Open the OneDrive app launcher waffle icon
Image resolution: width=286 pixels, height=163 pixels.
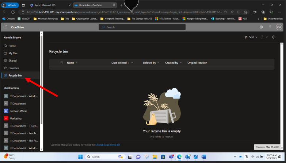pos(5,27)
